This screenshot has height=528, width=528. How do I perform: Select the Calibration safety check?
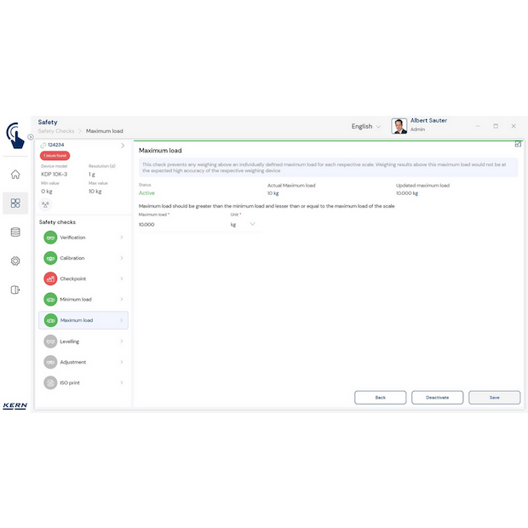click(83, 258)
